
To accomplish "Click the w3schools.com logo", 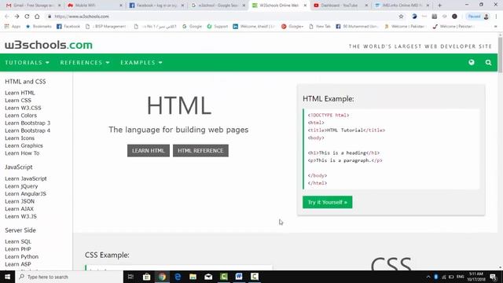I will pos(49,45).
